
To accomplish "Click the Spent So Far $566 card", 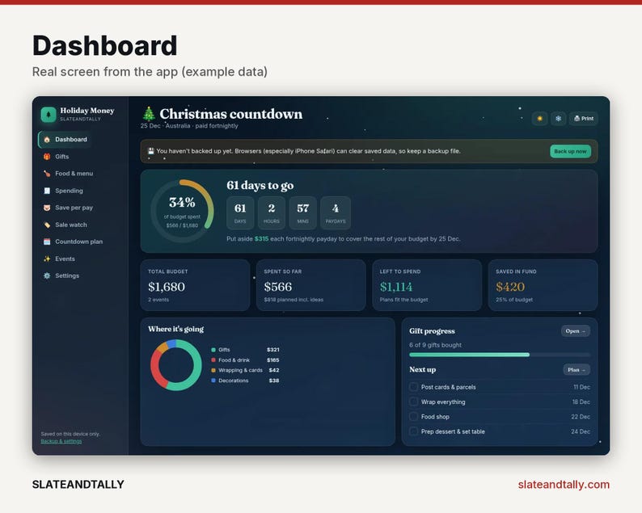I will [310, 285].
